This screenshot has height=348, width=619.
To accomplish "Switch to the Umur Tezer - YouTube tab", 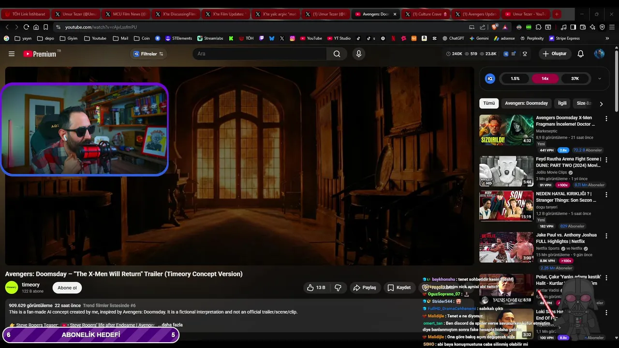I will pyautogui.click(x=526, y=14).
